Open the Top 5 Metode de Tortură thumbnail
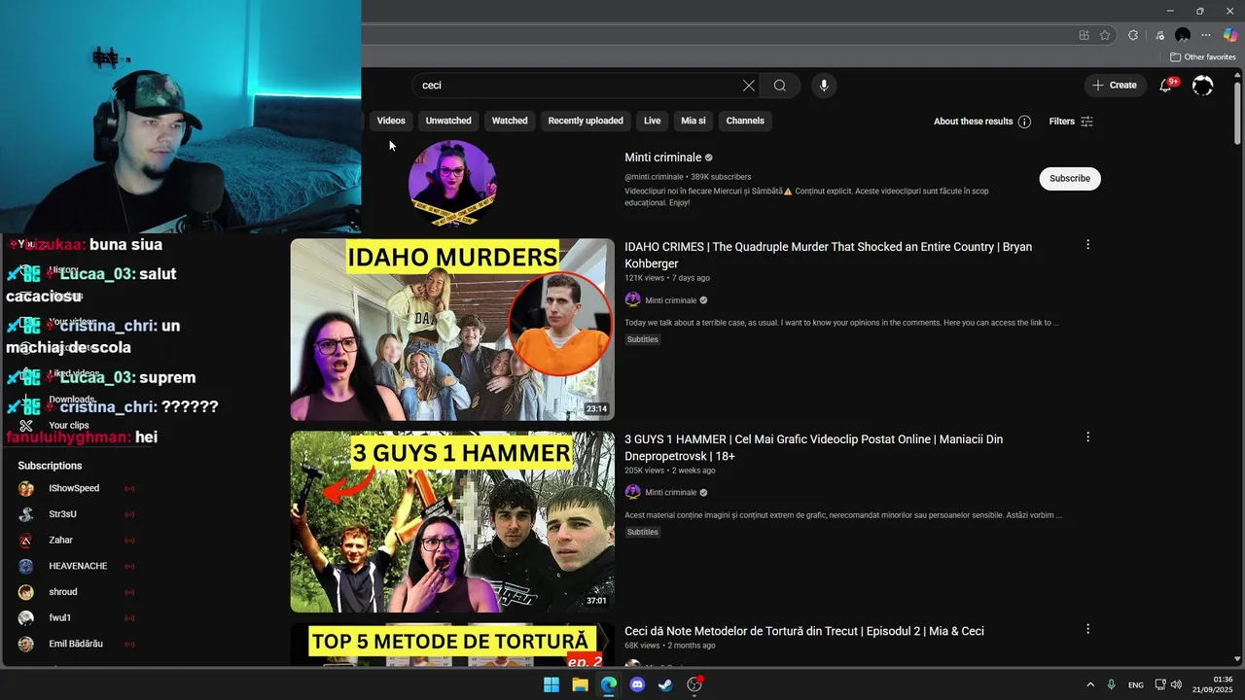This screenshot has width=1245, height=700. [452, 646]
